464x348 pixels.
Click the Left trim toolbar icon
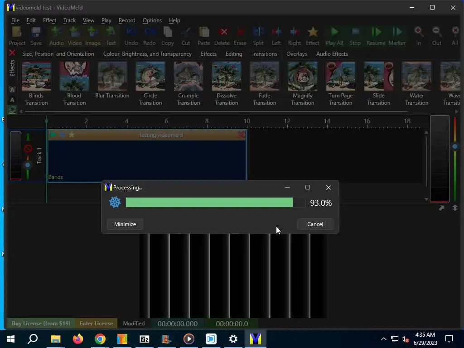click(x=276, y=36)
